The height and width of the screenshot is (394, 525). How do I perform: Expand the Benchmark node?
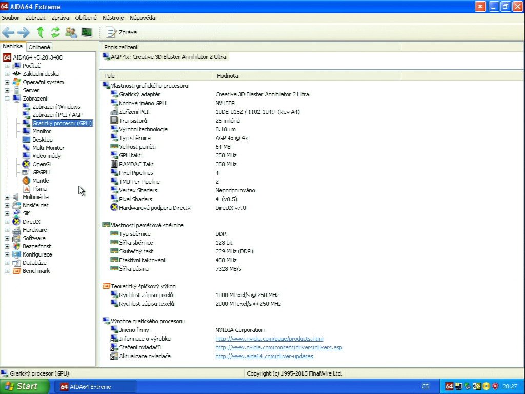[7, 271]
